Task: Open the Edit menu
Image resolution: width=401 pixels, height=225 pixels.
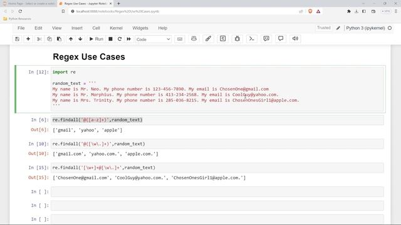Action: tap(38, 28)
